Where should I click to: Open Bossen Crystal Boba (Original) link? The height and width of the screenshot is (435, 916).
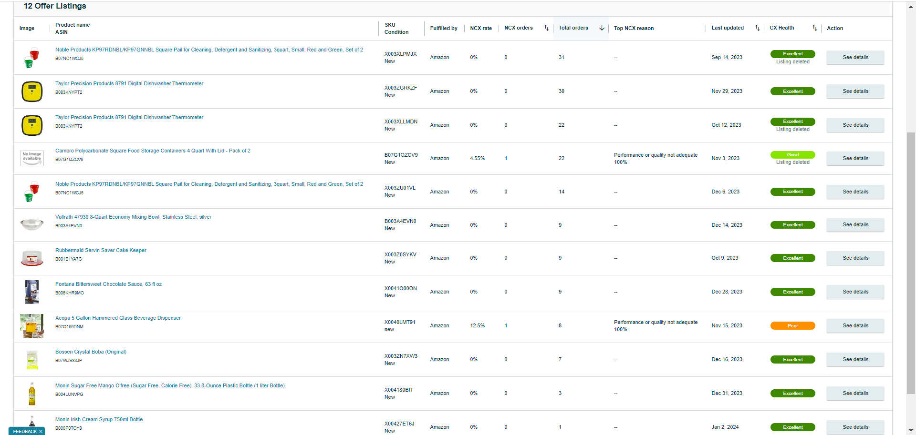coord(91,352)
